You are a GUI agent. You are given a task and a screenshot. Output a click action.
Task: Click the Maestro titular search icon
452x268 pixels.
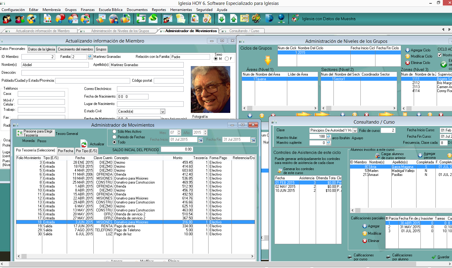[x=329, y=136]
